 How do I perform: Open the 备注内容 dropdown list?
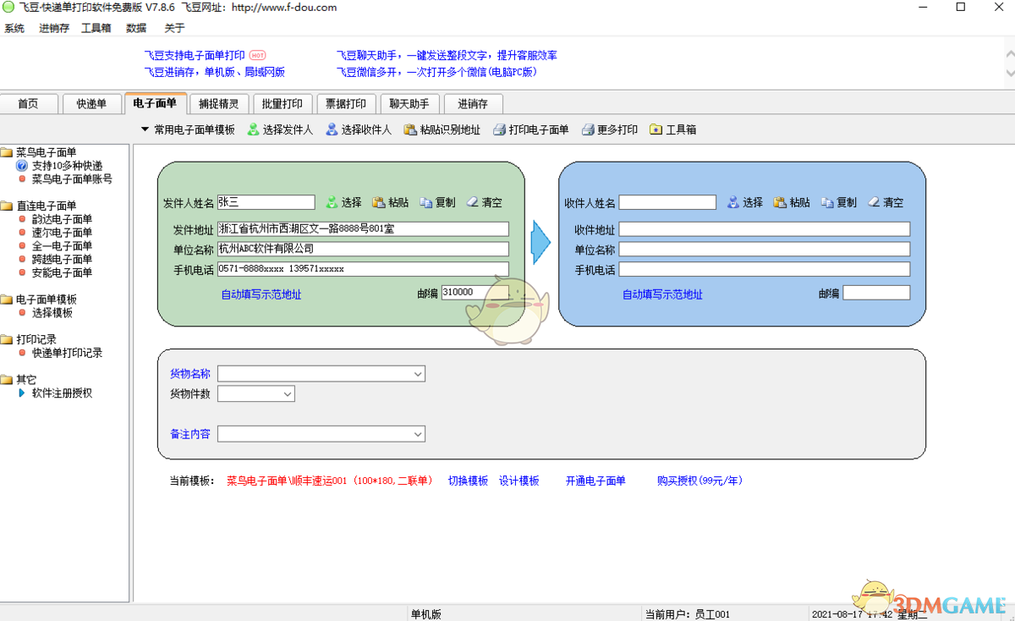click(418, 434)
